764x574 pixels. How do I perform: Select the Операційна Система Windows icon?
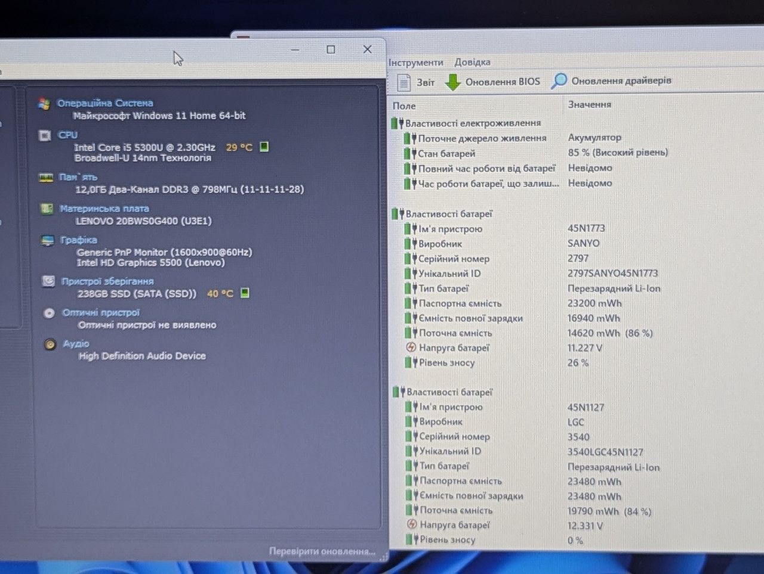pyautogui.click(x=44, y=104)
